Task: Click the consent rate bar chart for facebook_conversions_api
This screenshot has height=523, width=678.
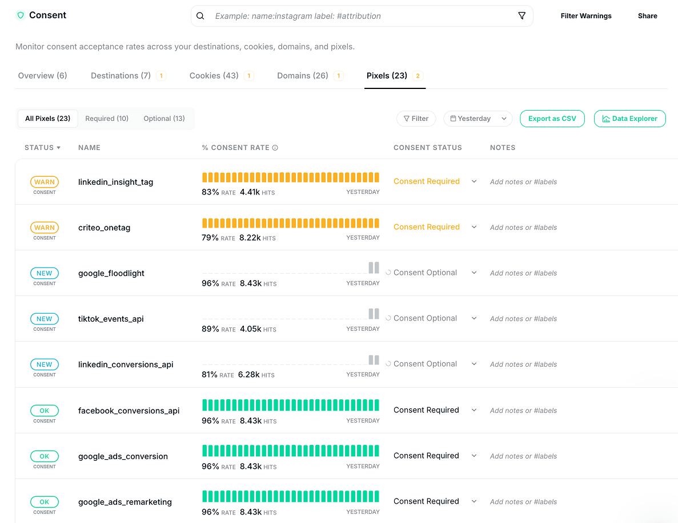Action: 291,405
